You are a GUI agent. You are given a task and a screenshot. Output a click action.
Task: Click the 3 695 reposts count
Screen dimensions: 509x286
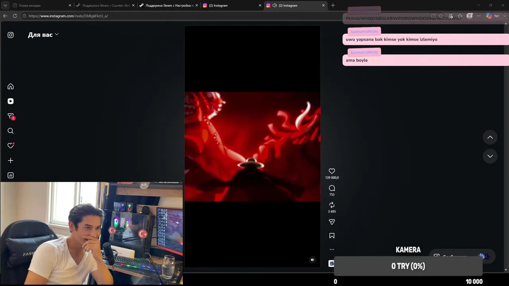pos(332,212)
